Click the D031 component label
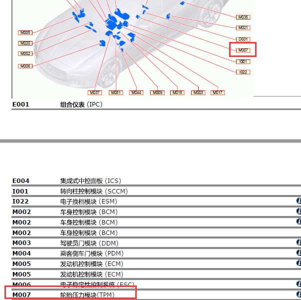The image size is (301, 300). (243, 39)
